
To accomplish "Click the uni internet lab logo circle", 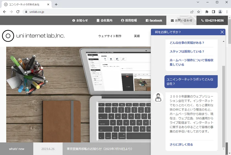I will pyautogui.click(x=8, y=36).
